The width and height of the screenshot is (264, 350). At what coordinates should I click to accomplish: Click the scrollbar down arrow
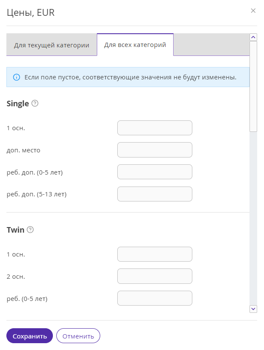[253, 309]
